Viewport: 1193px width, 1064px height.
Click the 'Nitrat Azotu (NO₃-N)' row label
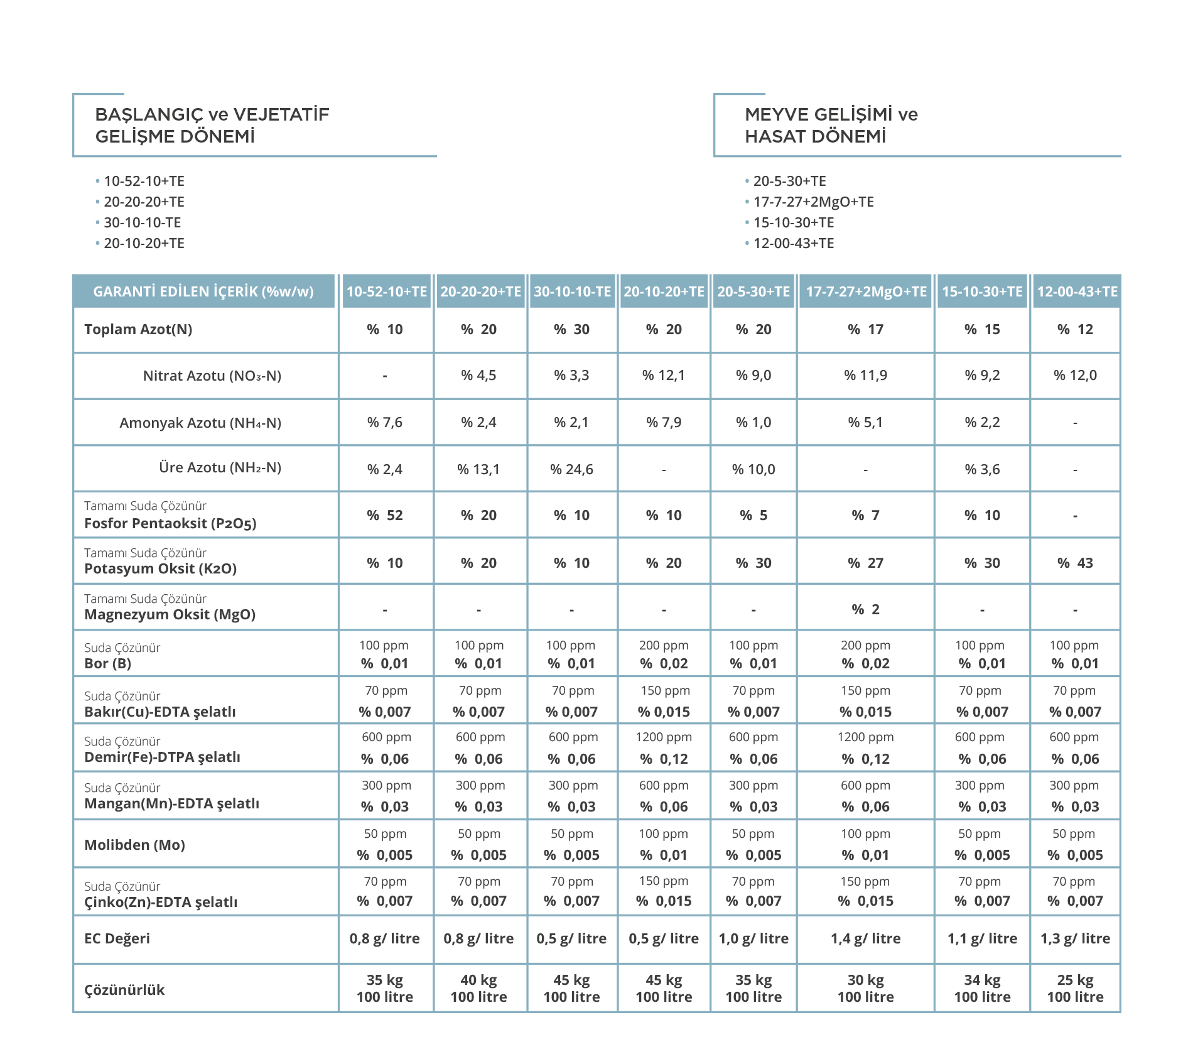212,376
